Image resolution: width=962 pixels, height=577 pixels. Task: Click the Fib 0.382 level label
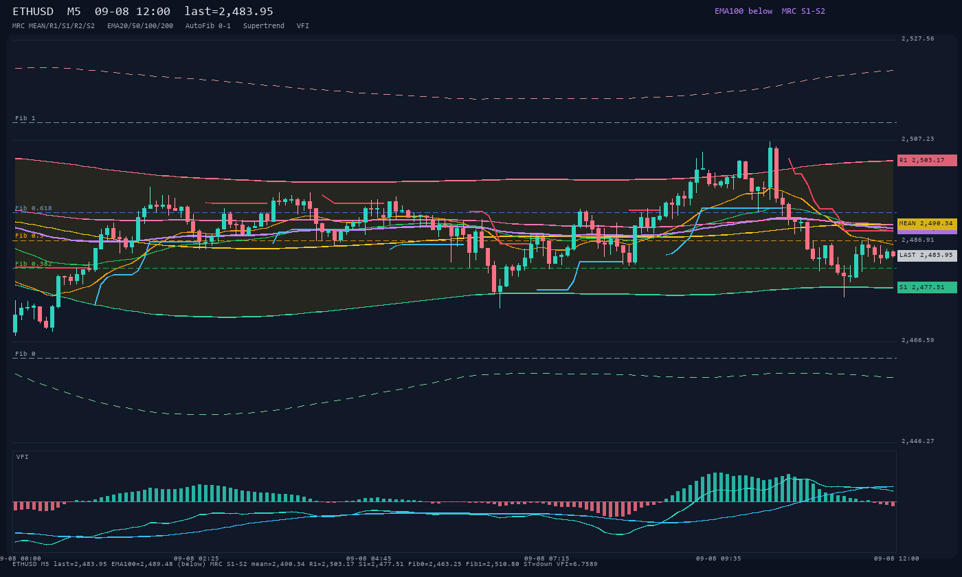[x=34, y=264]
